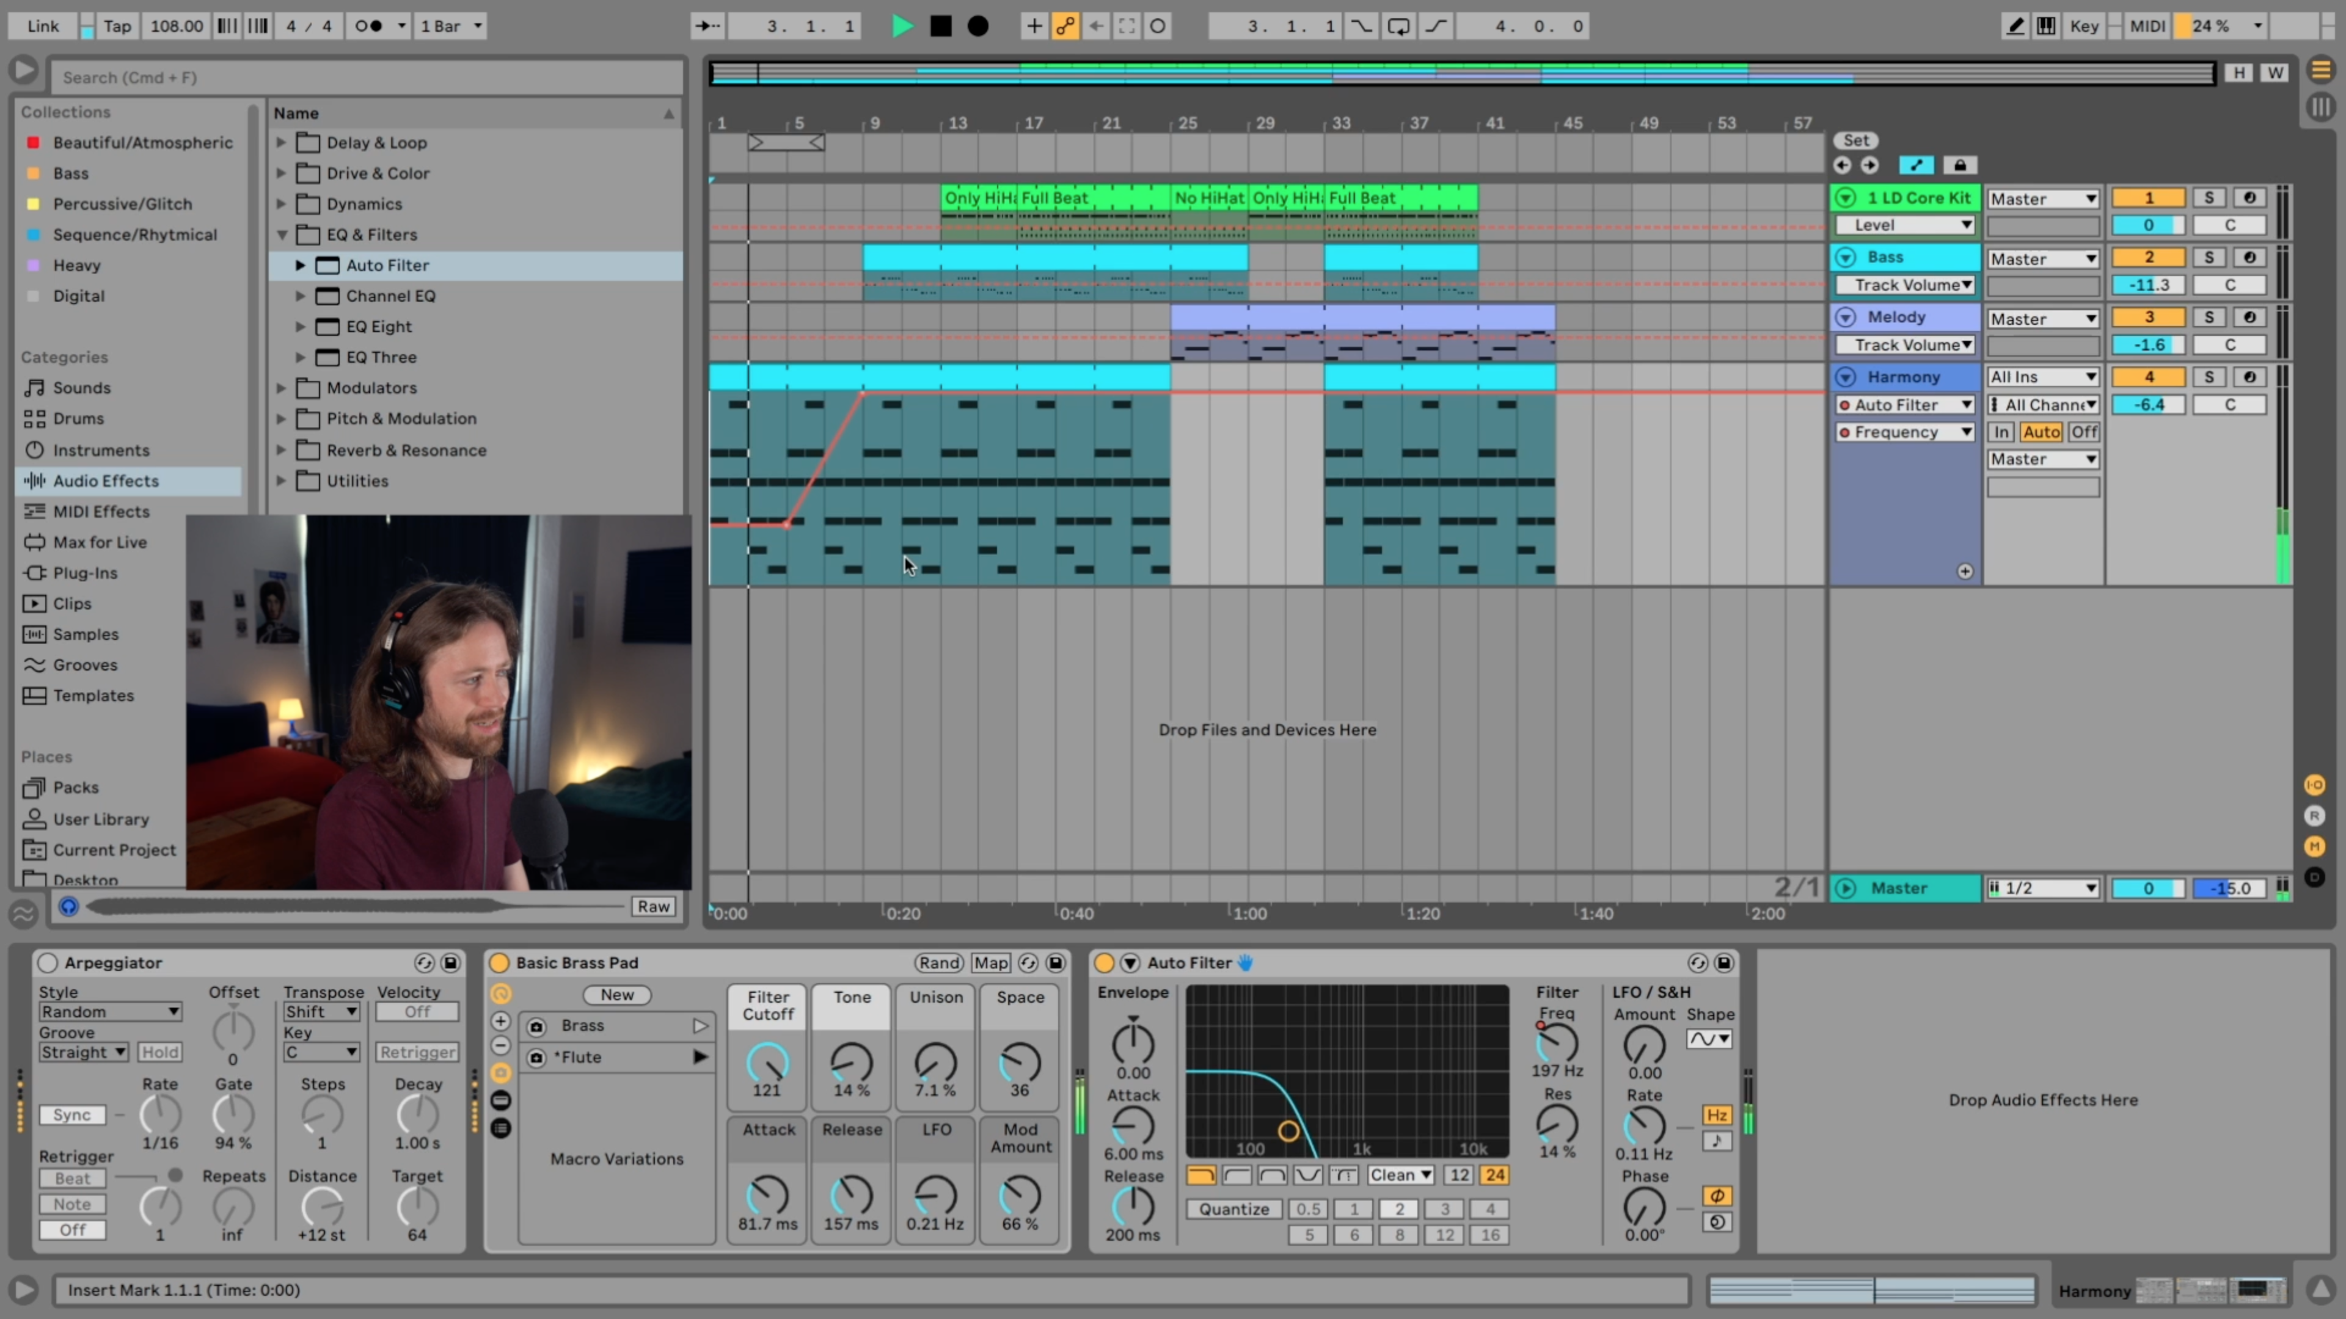The image size is (2346, 1319).
Task: Click the Map button on Brass Pad
Action: coord(991,962)
